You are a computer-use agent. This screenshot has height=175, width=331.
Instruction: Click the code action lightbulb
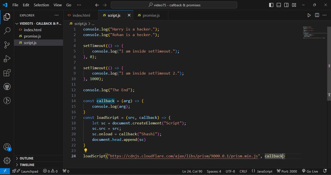(86, 151)
